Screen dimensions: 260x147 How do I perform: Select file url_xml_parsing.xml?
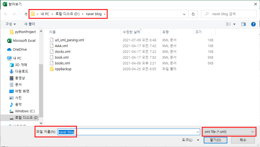[x=69, y=40]
